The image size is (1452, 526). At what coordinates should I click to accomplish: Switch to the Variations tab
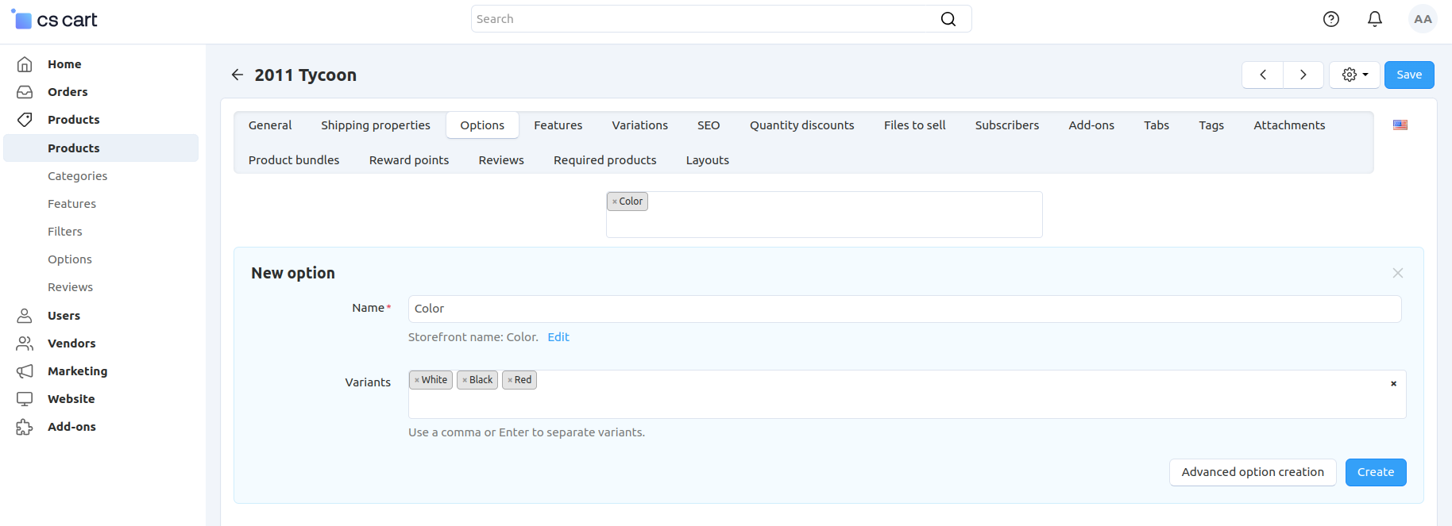[x=640, y=125]
